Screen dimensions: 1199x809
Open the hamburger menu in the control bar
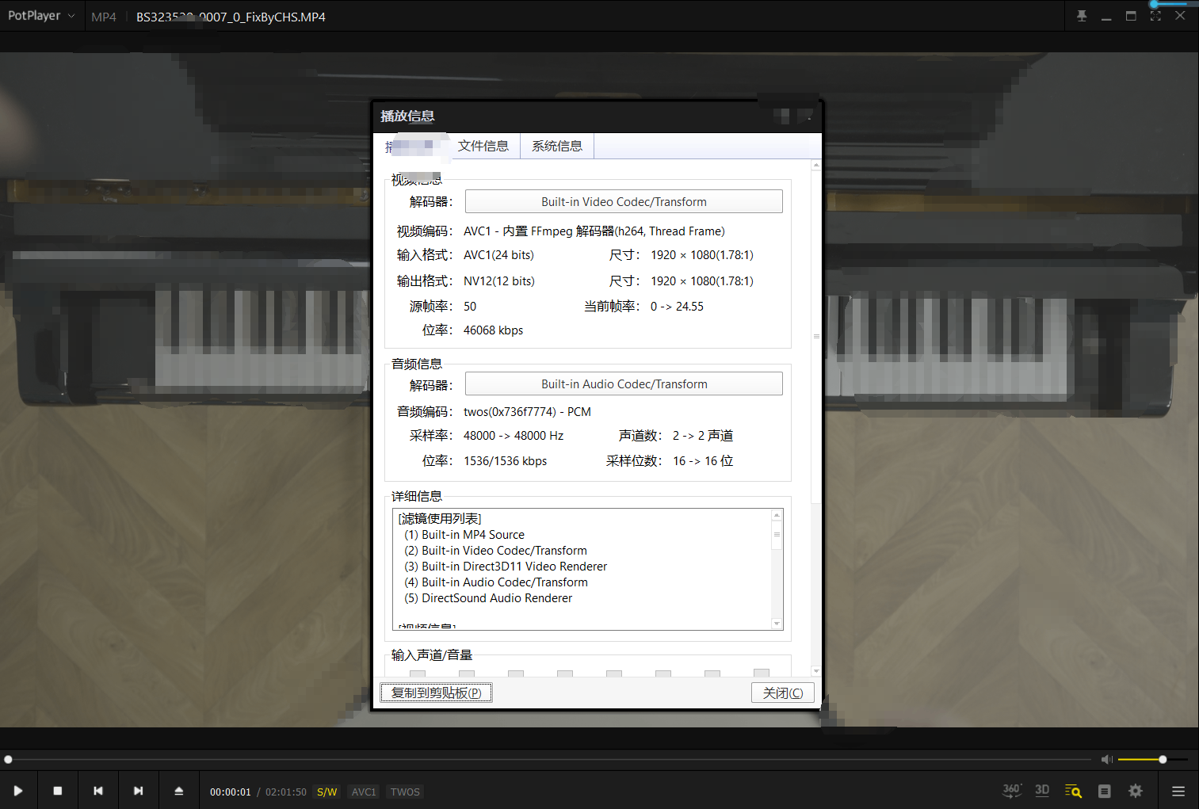[x=1178, y=791]
